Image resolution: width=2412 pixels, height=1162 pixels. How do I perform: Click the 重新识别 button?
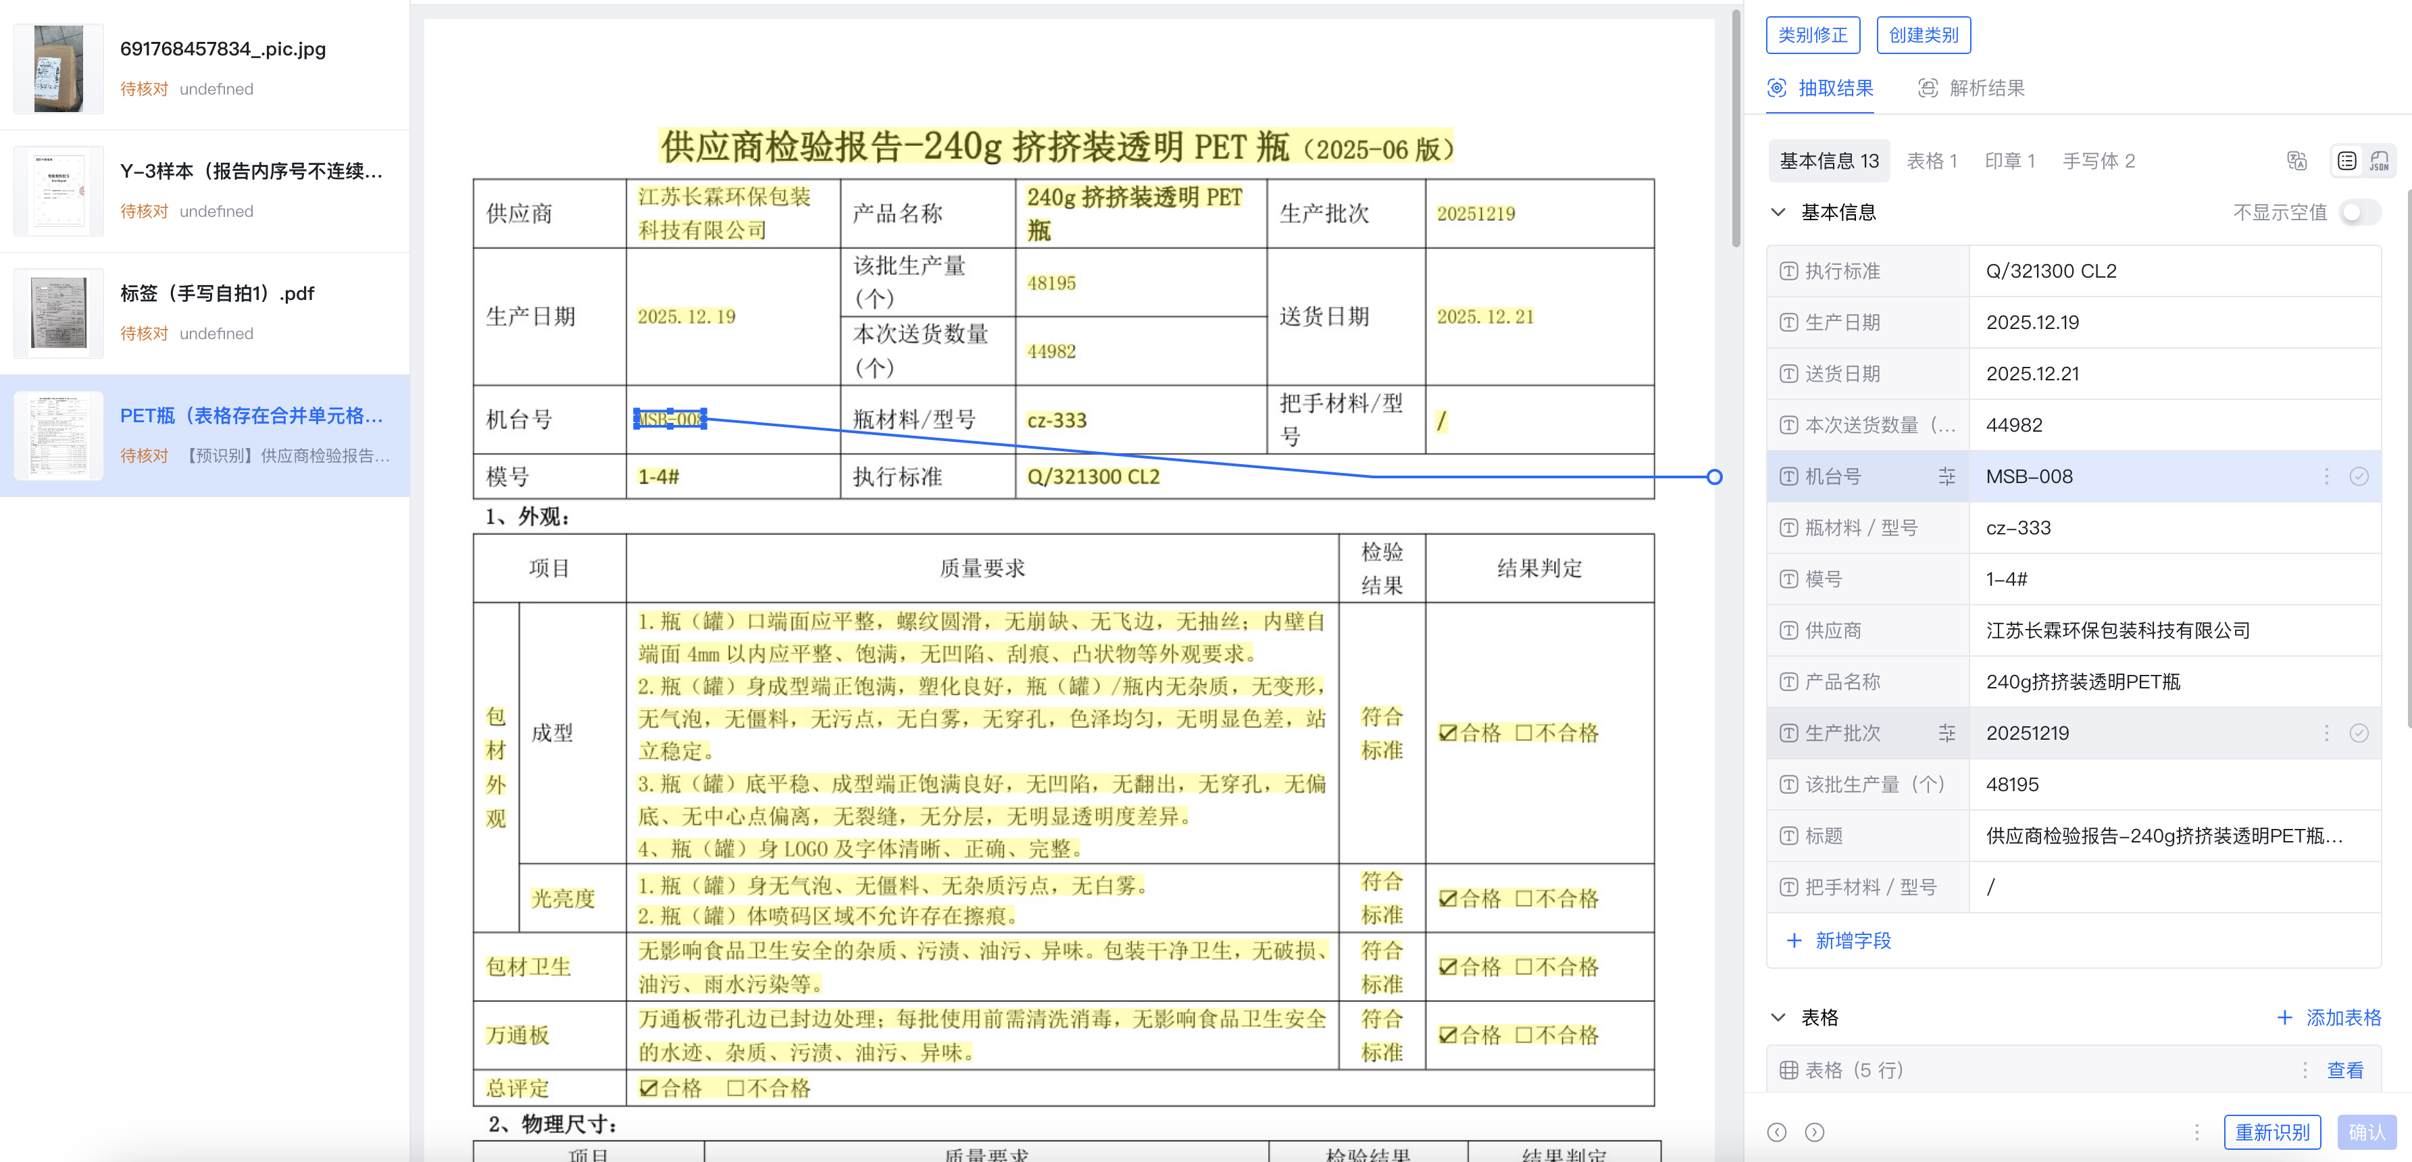(x=2271, y=1132)
